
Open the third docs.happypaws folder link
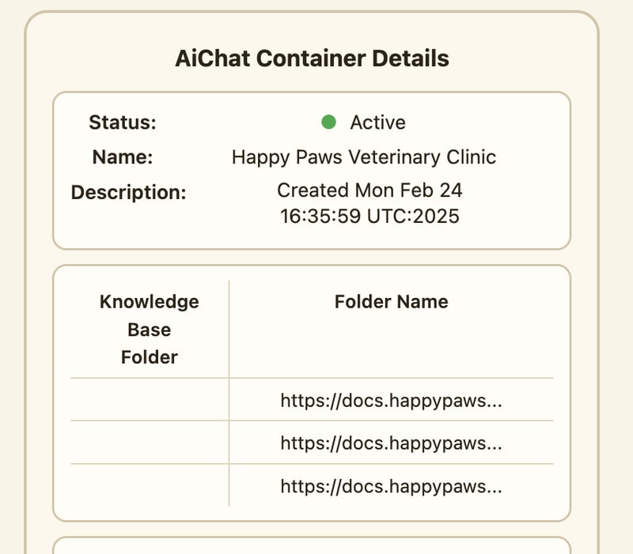[391, 485]
